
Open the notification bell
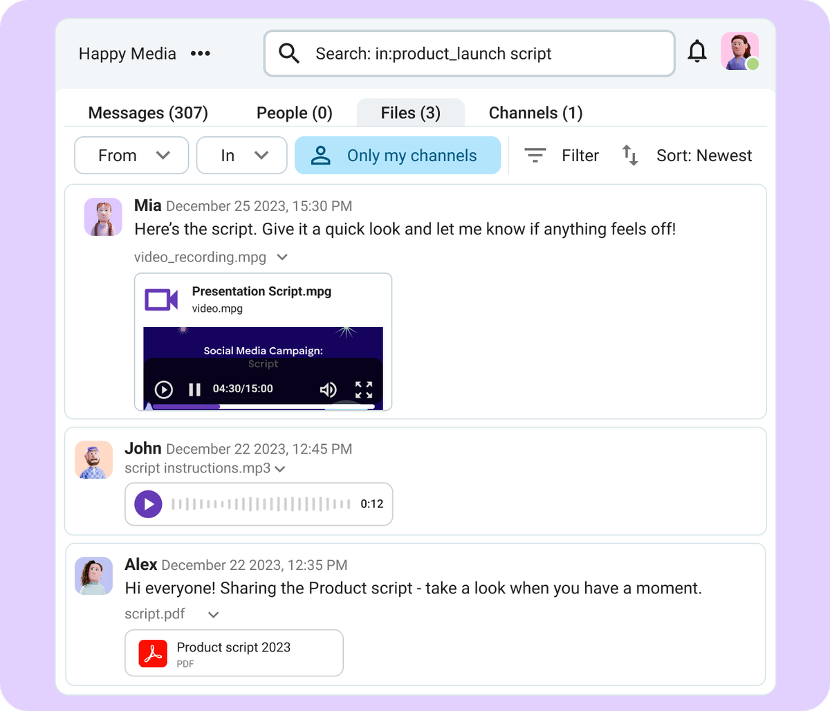(x=697, y=51)
